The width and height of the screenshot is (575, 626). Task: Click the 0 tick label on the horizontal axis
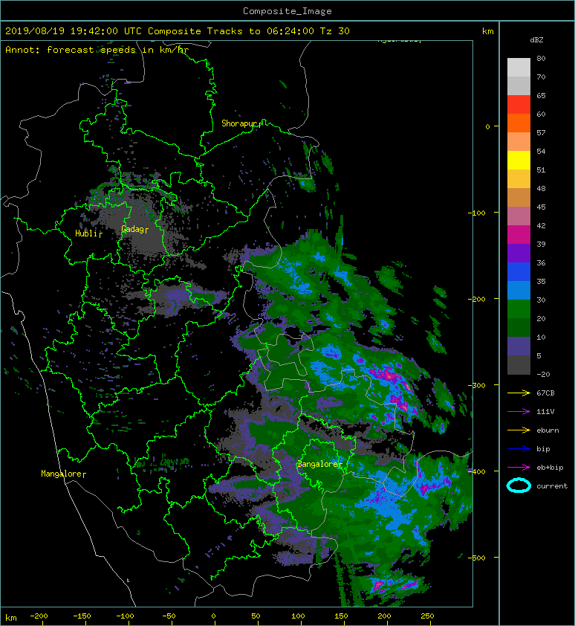(213, 616)
